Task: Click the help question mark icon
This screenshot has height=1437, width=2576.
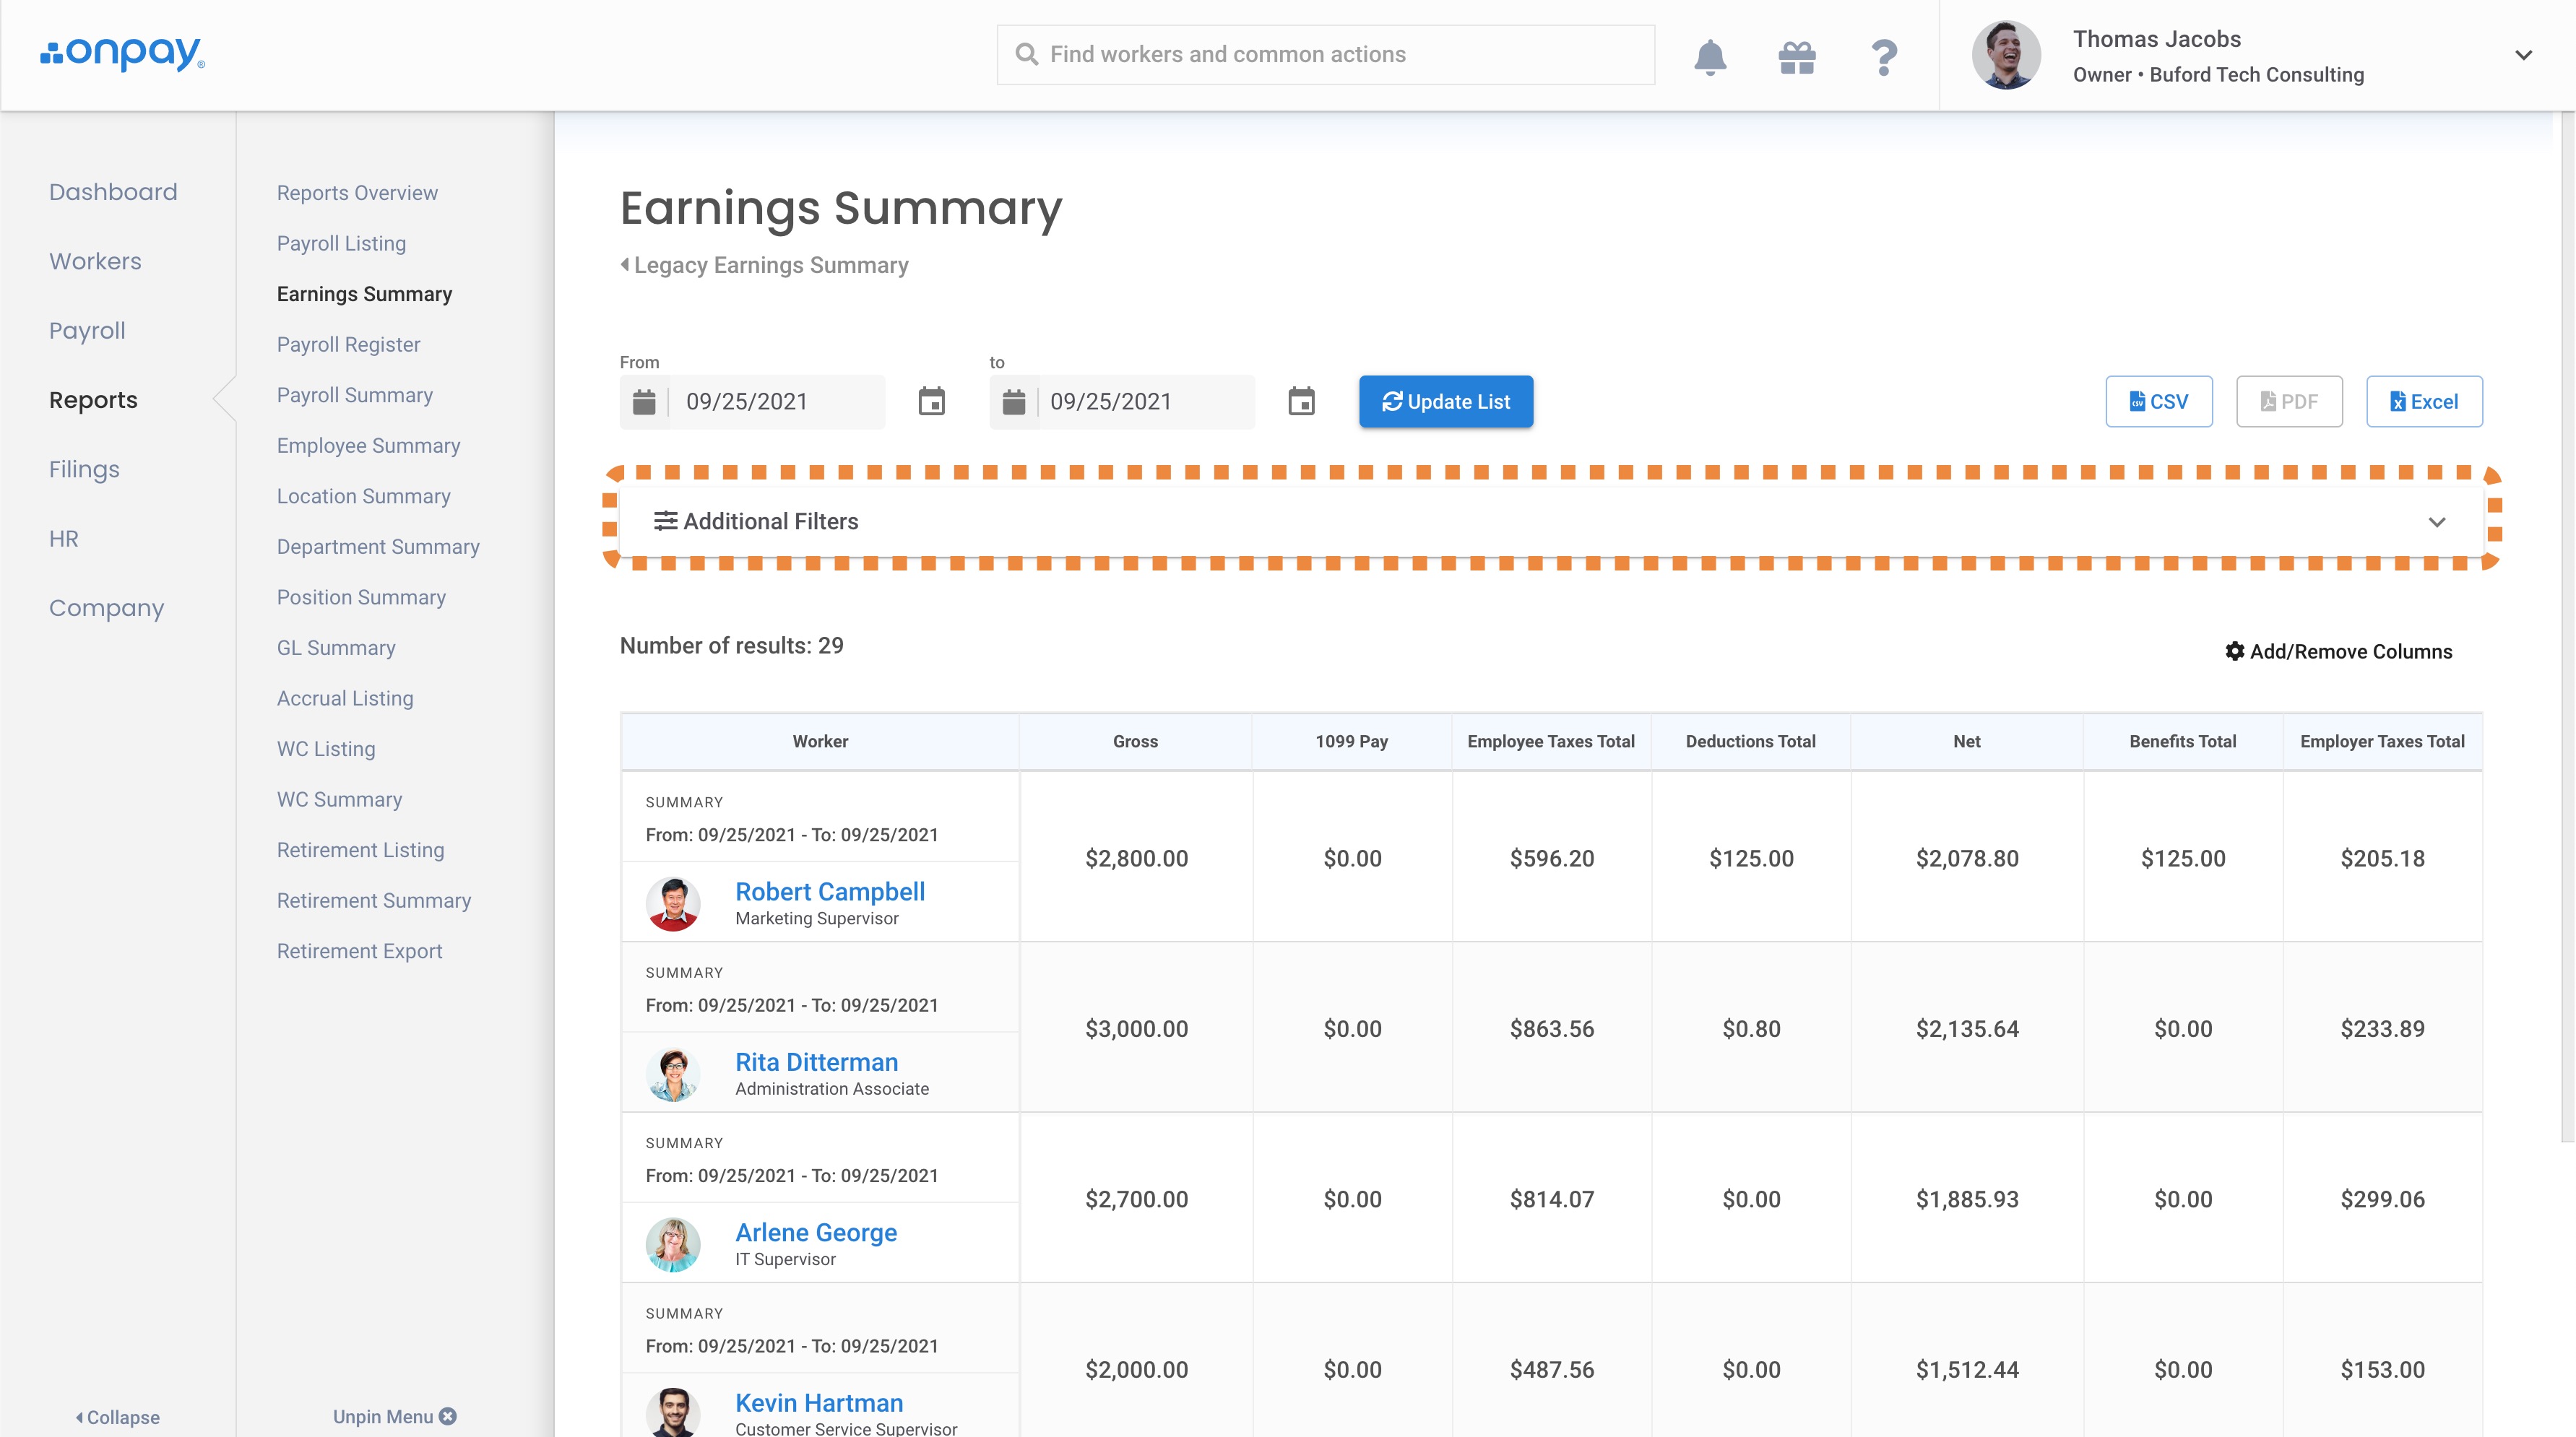Action: click(1884, 57)
